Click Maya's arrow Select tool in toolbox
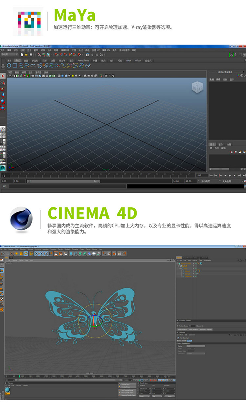This screenshot has width=246, height=404. 3,76
